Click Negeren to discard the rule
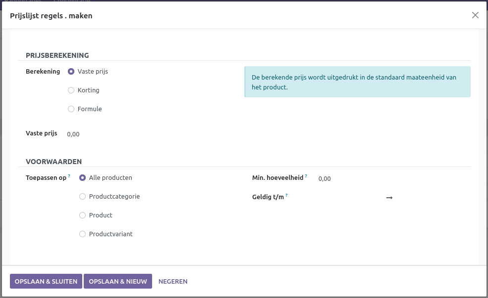Viewport: 488px width, 298px height. (173, 282)
